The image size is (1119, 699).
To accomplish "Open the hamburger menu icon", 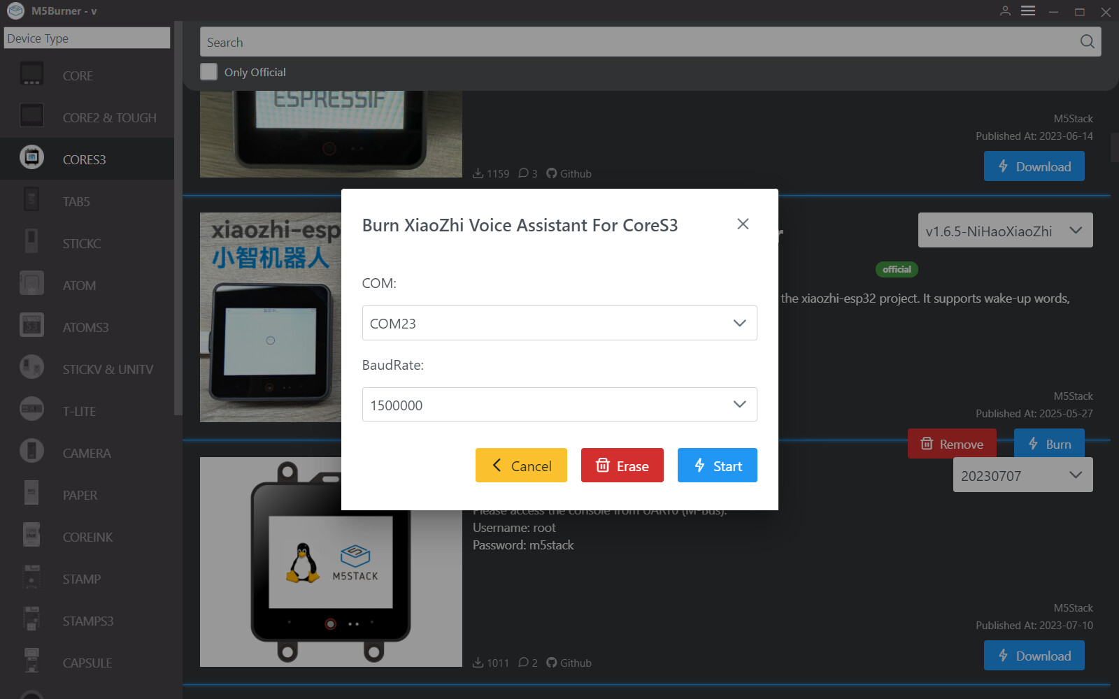I will pyautogui.click(x=1028, y=11).
